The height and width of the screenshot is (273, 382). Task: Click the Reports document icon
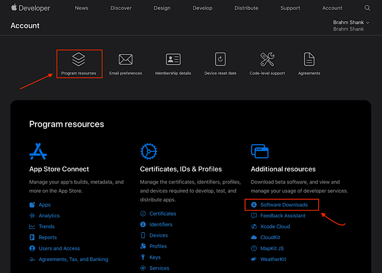[32, 238]
